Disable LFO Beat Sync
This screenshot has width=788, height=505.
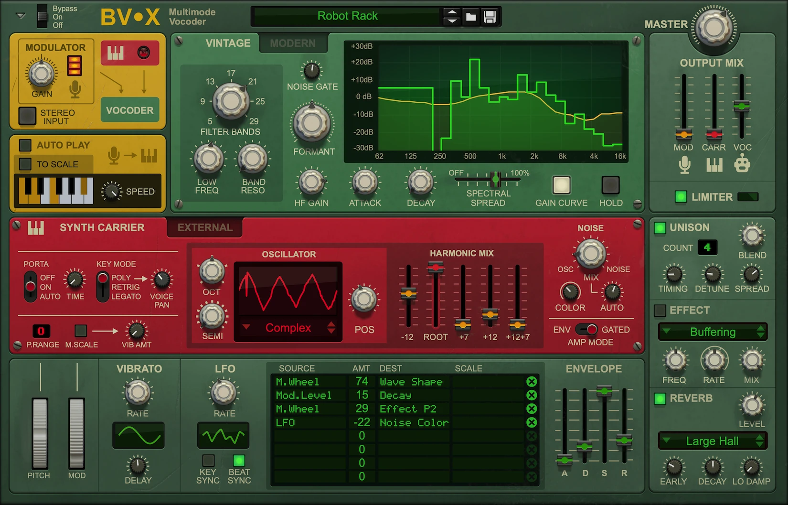point(239,461)
